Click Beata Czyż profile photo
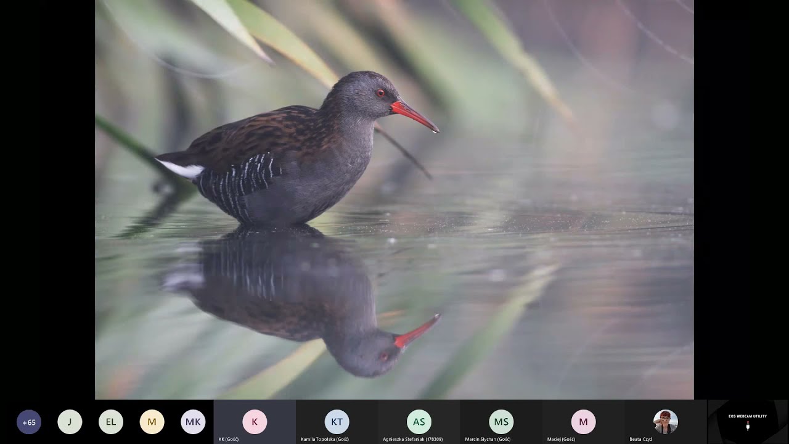Image resolution: width=789 pixels, height=444 pixels. (666, 422)
